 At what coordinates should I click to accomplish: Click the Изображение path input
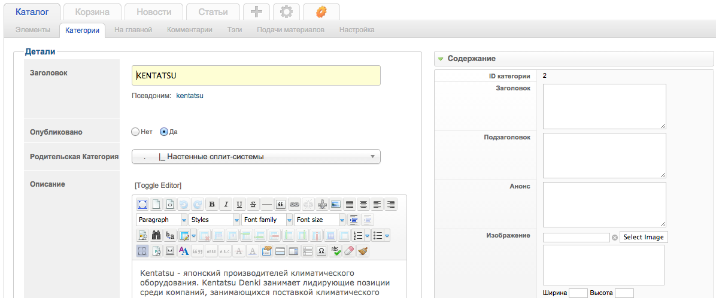(x=577, y=238)
